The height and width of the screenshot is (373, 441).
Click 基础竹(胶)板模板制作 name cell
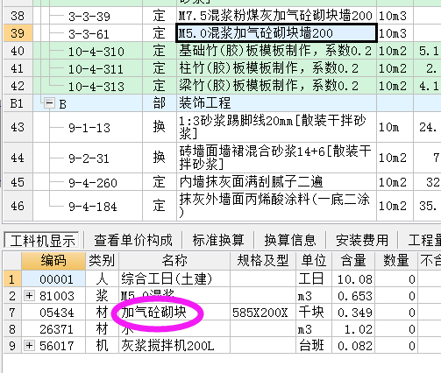276,51
